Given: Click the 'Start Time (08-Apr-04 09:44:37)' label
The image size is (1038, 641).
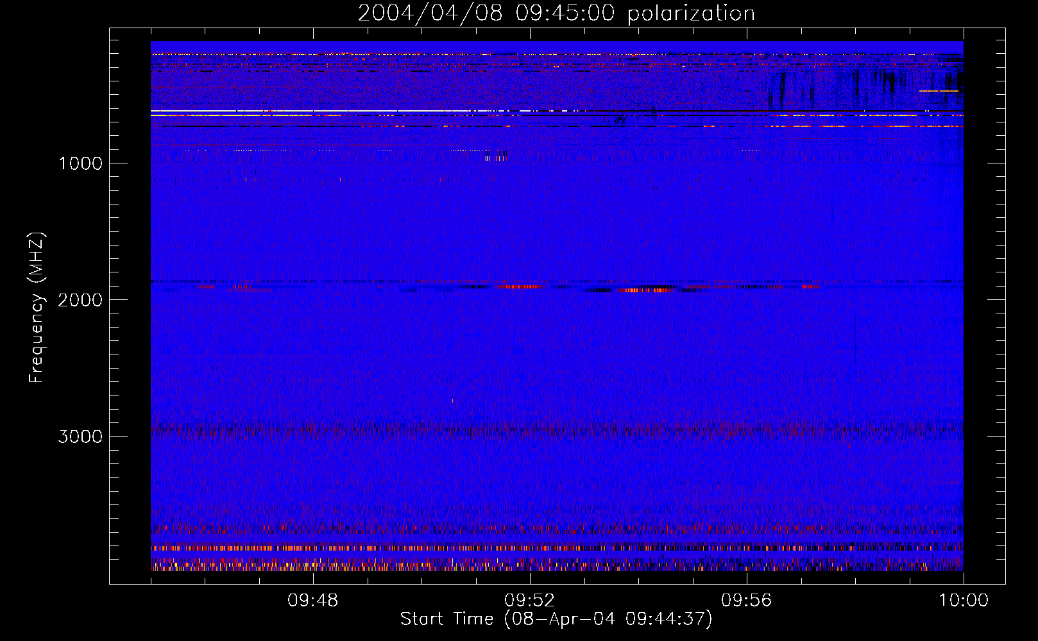Looking at the screenshot, I should 556,619.
